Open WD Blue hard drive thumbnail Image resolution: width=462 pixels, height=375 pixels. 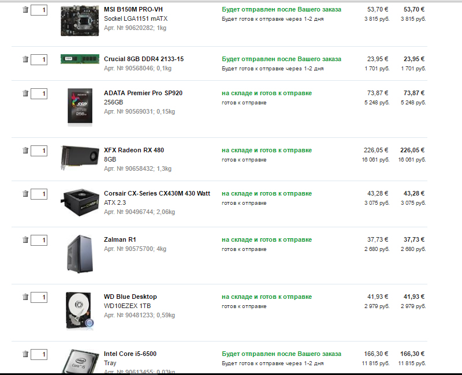pos(80,310)
